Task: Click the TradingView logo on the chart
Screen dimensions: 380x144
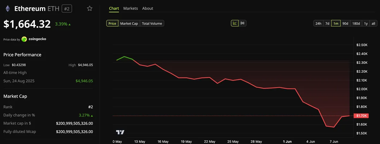Action: 120,132
